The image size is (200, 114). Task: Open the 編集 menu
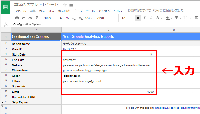coord(33,11)
